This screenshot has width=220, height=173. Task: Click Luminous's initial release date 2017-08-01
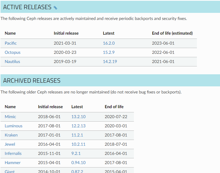coord(49,126)
